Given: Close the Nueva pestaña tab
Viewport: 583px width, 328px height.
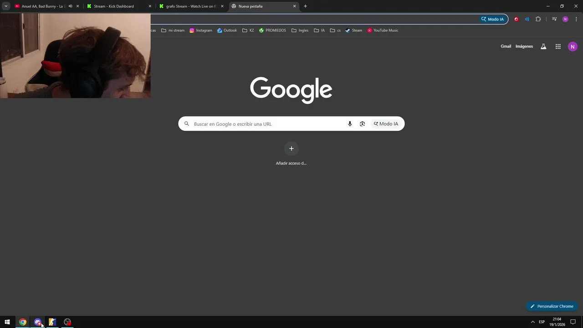Looking at the screenshot, I should pyautogui.click(x=294, y=6).
